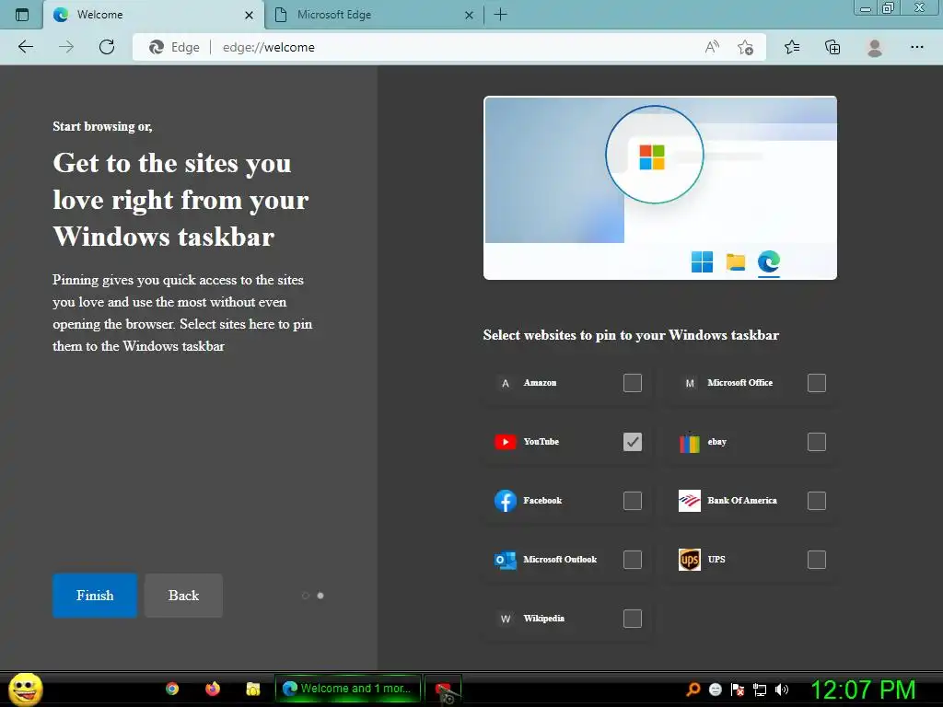The height and width of the screenshot is (707, 943).
Task: Check the Wikipedia checkbox
Action: pyautogui.click(x=632, y=619)
